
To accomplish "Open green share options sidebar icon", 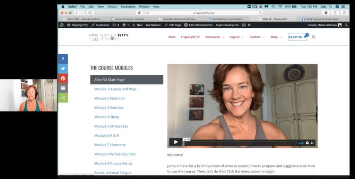I will (63, 98).
